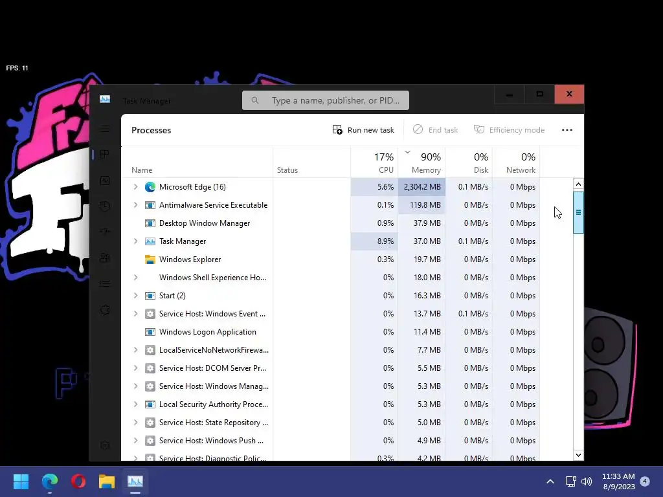Select the Windows Explorer process row

(330, 260)
